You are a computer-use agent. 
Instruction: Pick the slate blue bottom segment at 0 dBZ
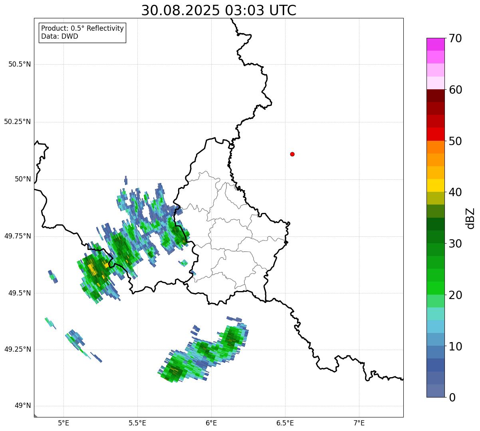coord(435,391)
